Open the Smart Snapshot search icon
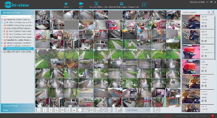217x118 pixels. pyautogui.click(x=209, y=12)
